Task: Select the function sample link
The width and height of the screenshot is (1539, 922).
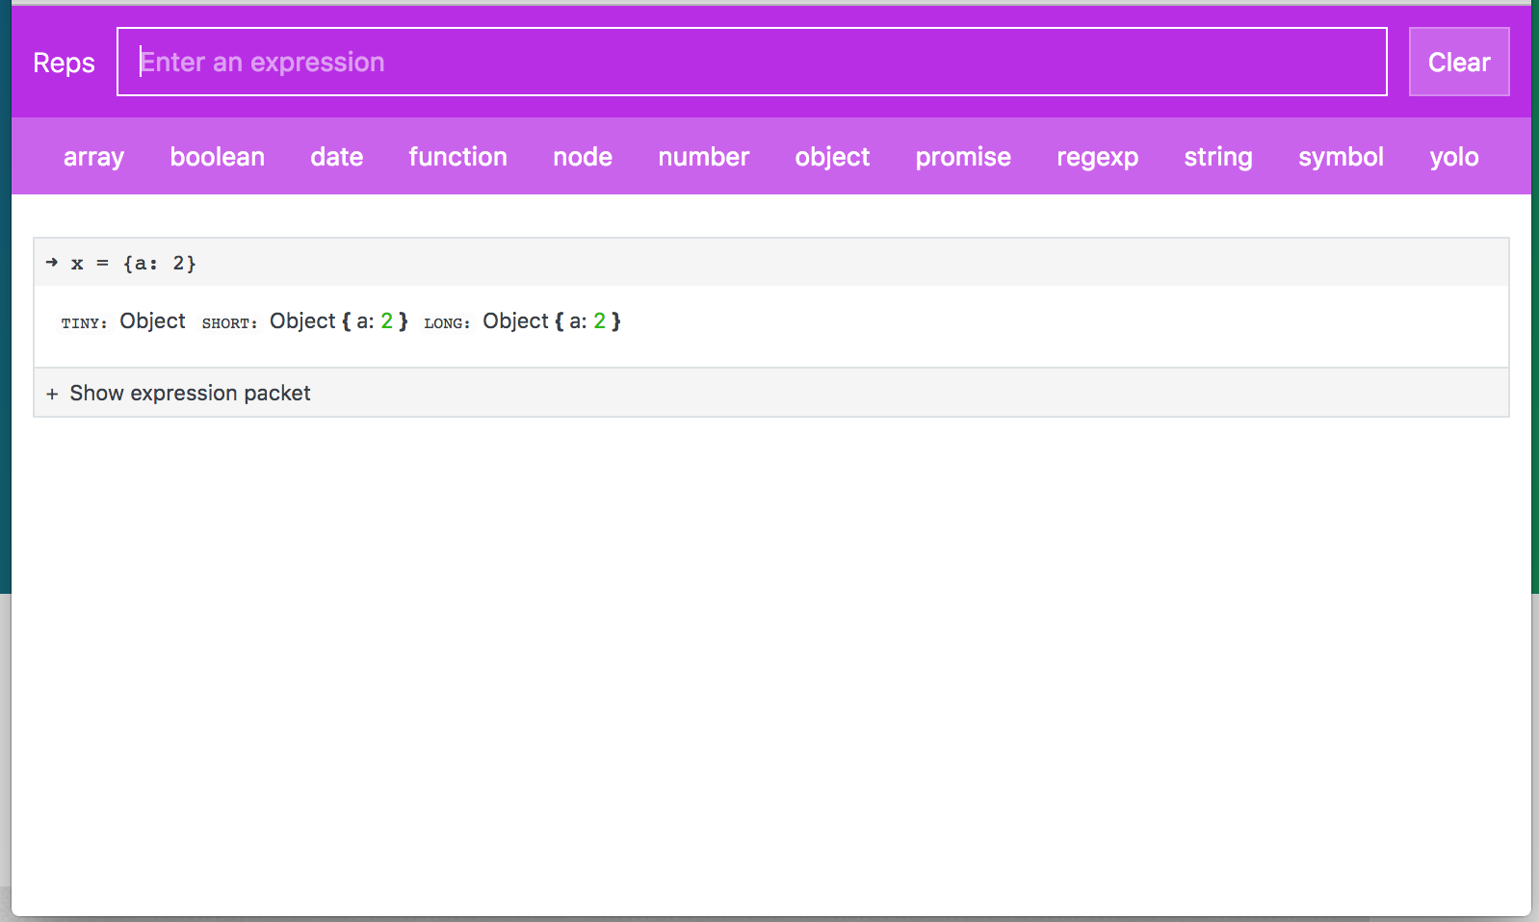Action: pos(457,156)
